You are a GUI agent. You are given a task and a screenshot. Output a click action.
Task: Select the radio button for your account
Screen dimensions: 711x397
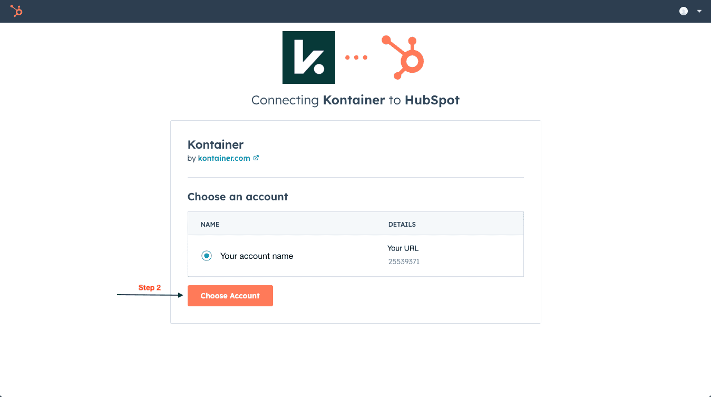pyautogui.click(x=207, y=256)
